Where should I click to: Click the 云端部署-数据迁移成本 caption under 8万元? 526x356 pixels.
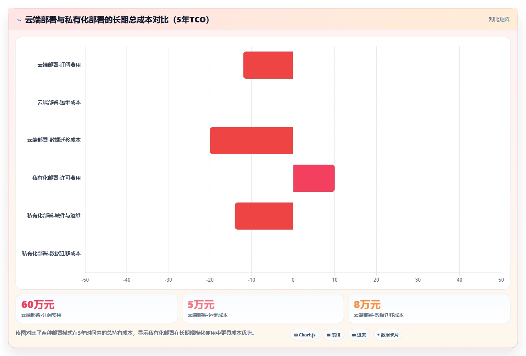(379, 315)
